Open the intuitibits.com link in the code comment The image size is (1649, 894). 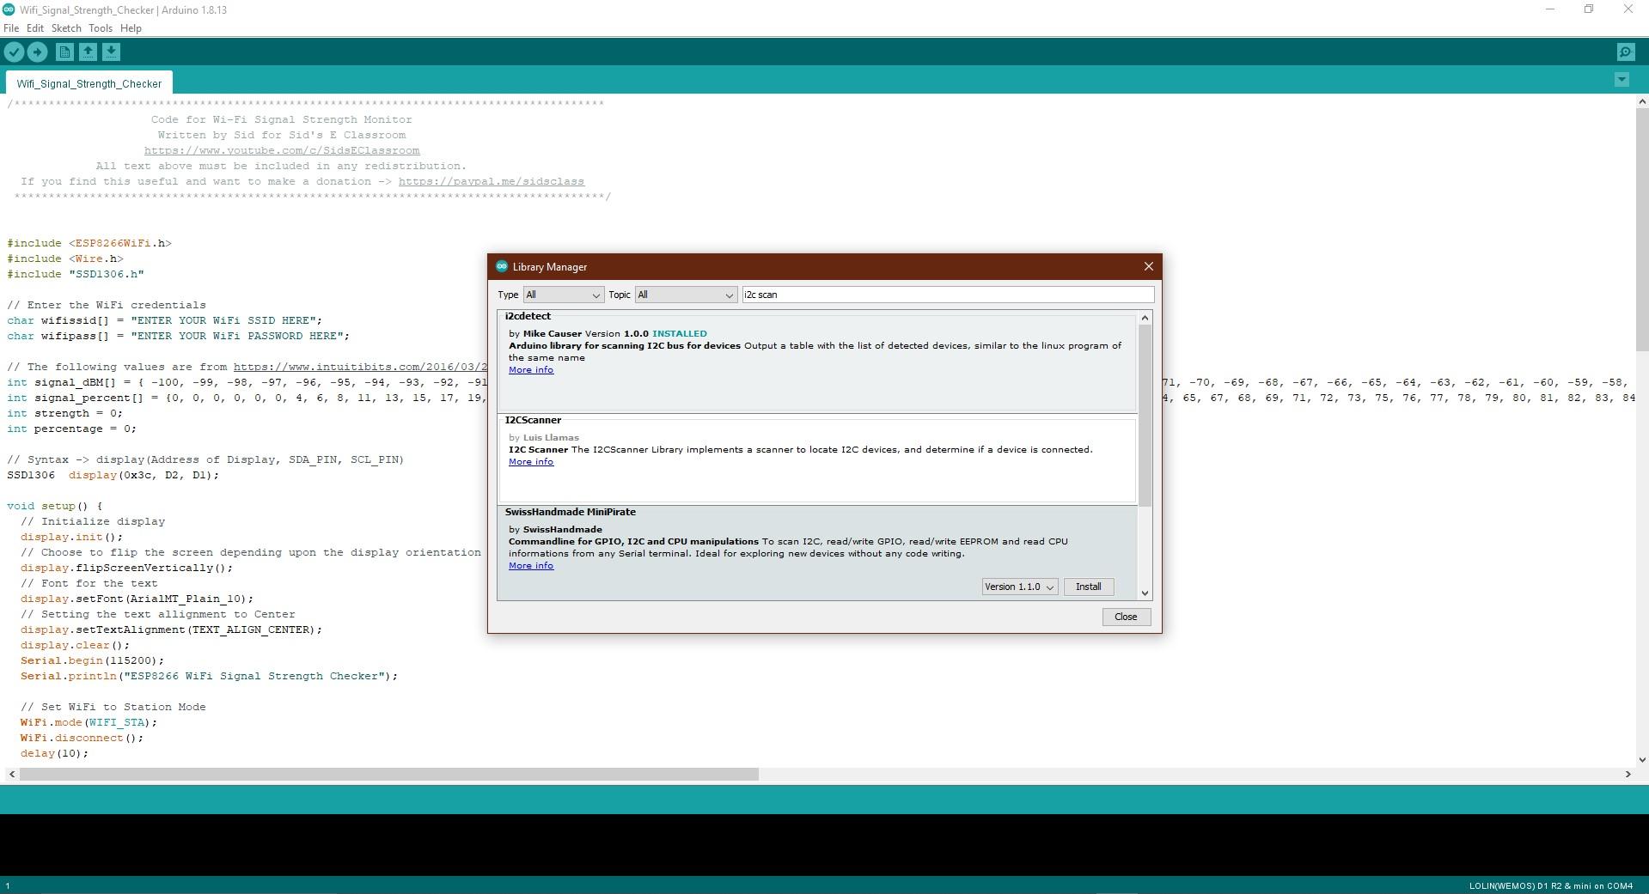[360, 367]
